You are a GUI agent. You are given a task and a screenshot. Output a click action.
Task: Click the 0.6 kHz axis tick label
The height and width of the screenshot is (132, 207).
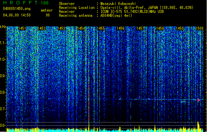[x=3, y=125]
